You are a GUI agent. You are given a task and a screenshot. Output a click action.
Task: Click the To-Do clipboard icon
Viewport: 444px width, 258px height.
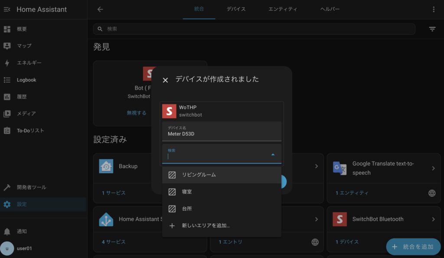pyautogui.click(x=7, y=131)
